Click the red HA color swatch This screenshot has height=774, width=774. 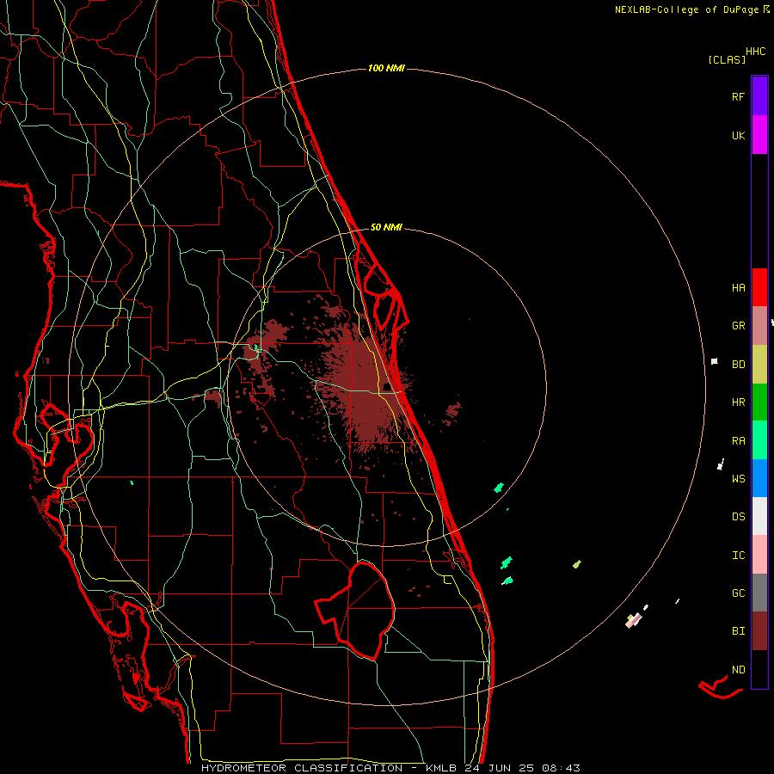(x=759, y=287)
